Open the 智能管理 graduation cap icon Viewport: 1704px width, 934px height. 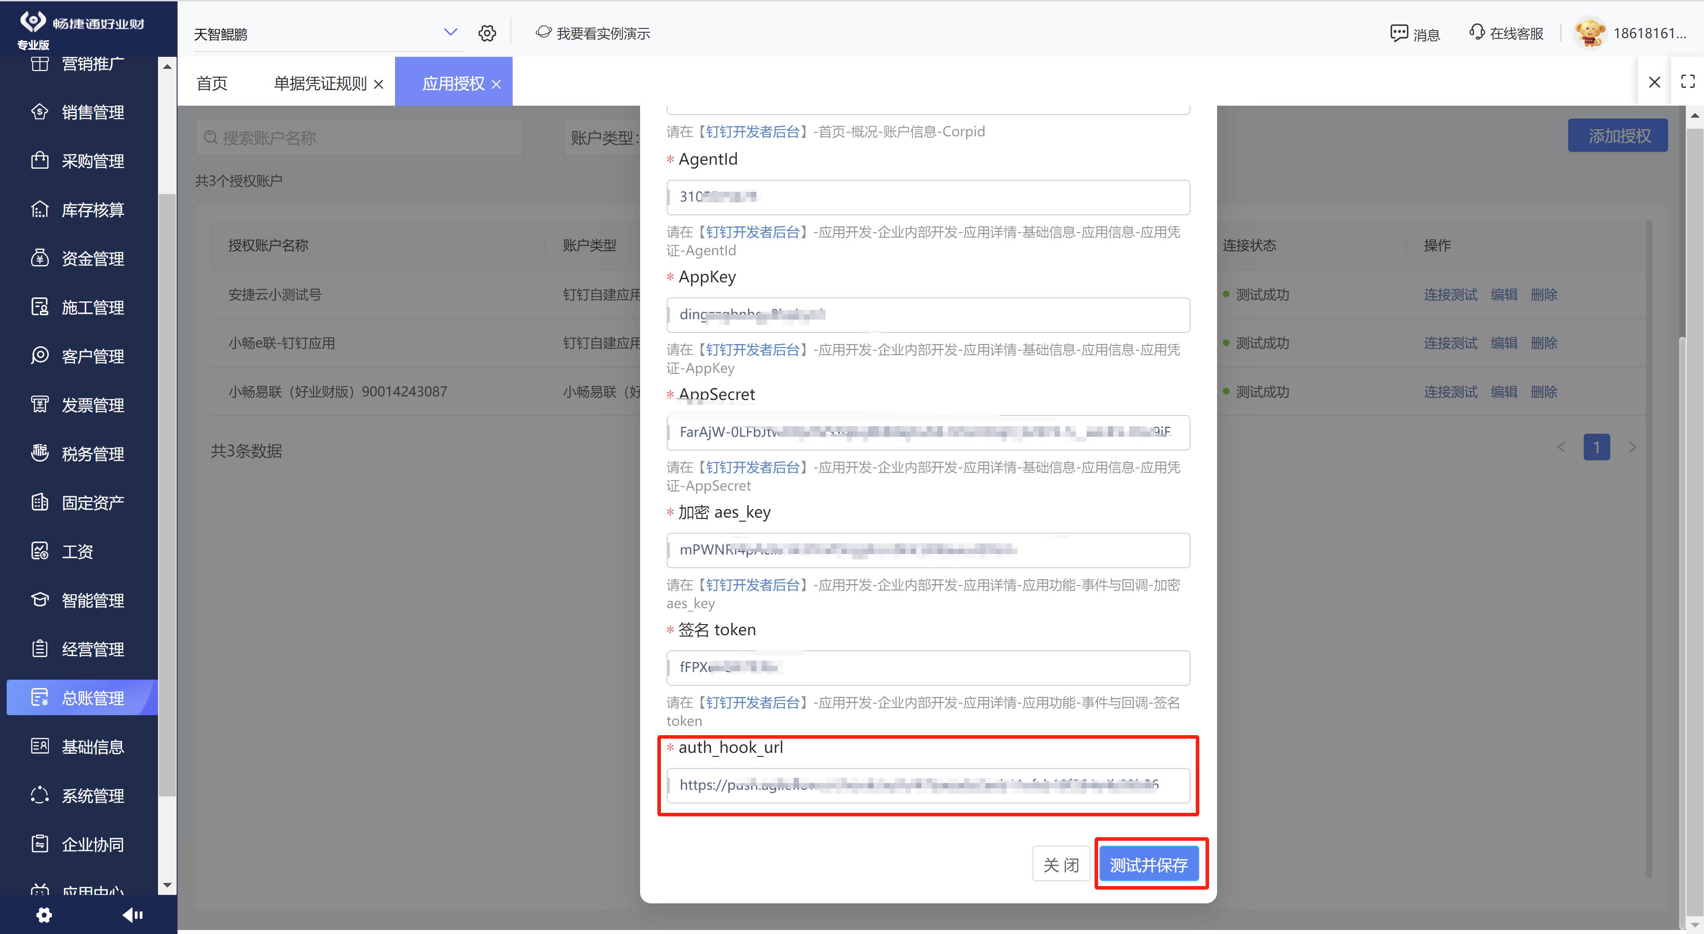[x=40, y=600]
